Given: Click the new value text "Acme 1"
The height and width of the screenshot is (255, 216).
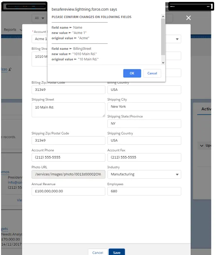Looking at the screenshot, I should point(79,33).
